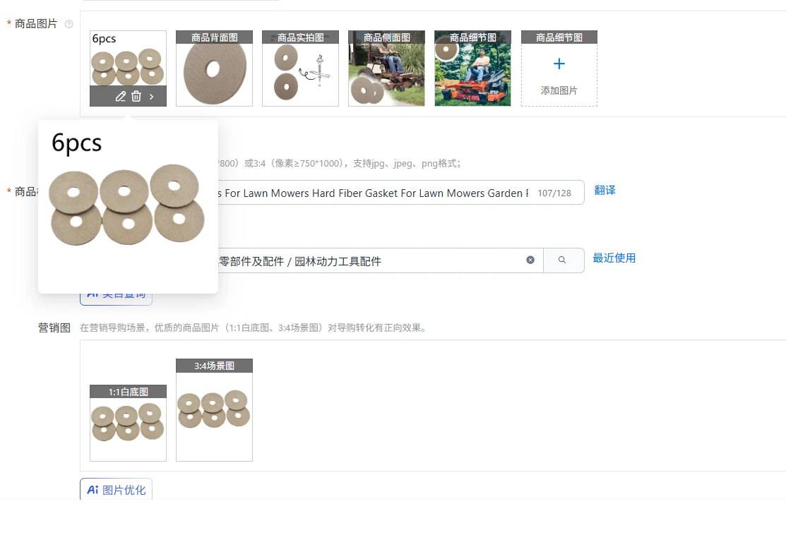Image resolution: width=786 pixels, height=540 pixels.
Task: Click the search magnifier in category field
Action: [x=562, y=260]
